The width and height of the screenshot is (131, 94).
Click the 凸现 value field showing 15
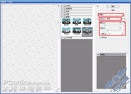point(121,28)
